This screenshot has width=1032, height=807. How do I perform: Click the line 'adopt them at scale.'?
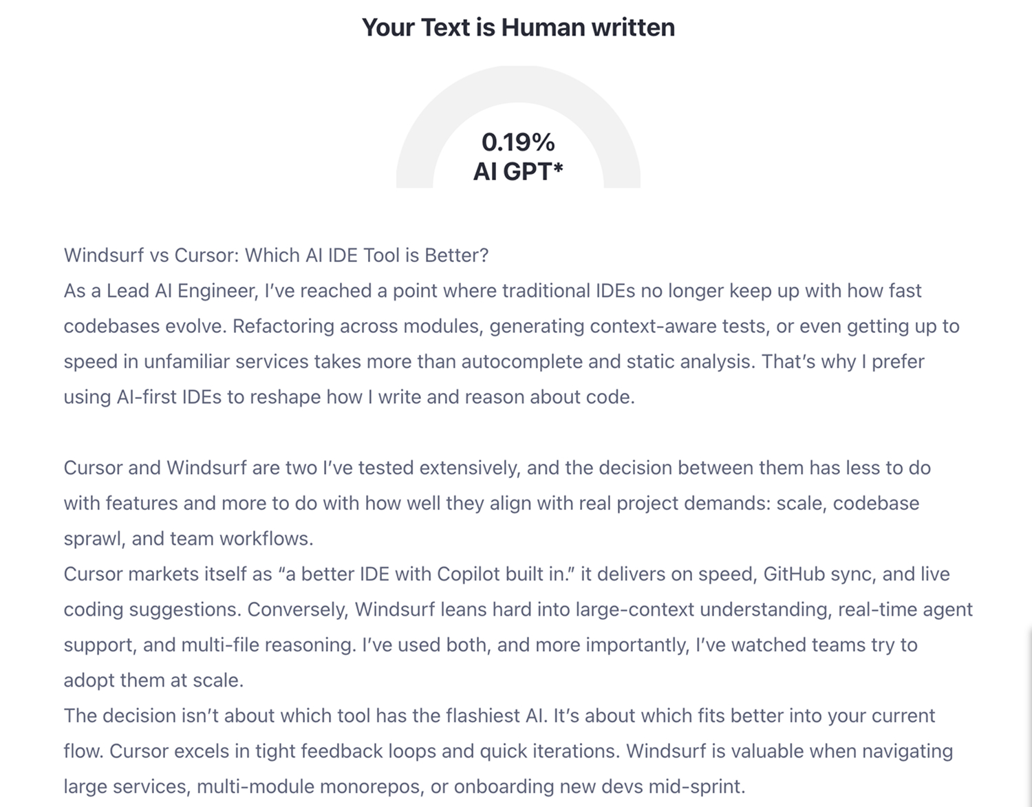154,680
